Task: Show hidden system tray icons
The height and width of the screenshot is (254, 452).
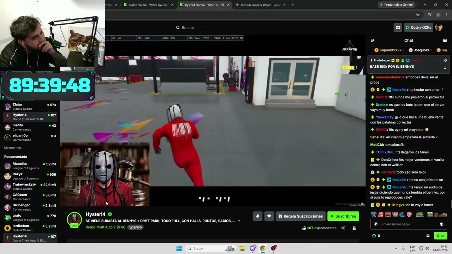Action: [396, 248]
